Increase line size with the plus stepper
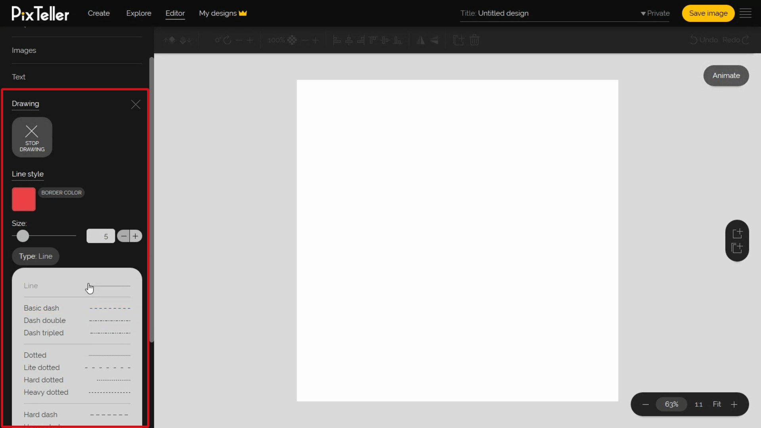 [136, 236]
